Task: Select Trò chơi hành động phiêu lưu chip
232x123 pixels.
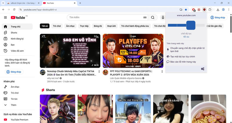Action: (135, 26)
